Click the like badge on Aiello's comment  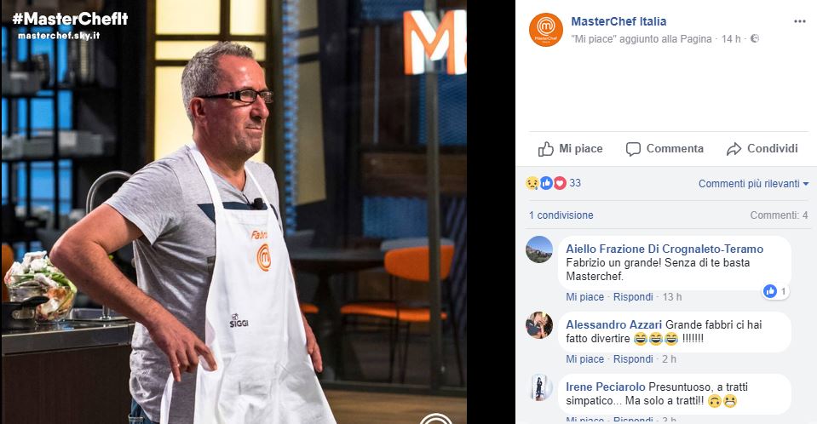pyautogui.click(x=776, y=292)
